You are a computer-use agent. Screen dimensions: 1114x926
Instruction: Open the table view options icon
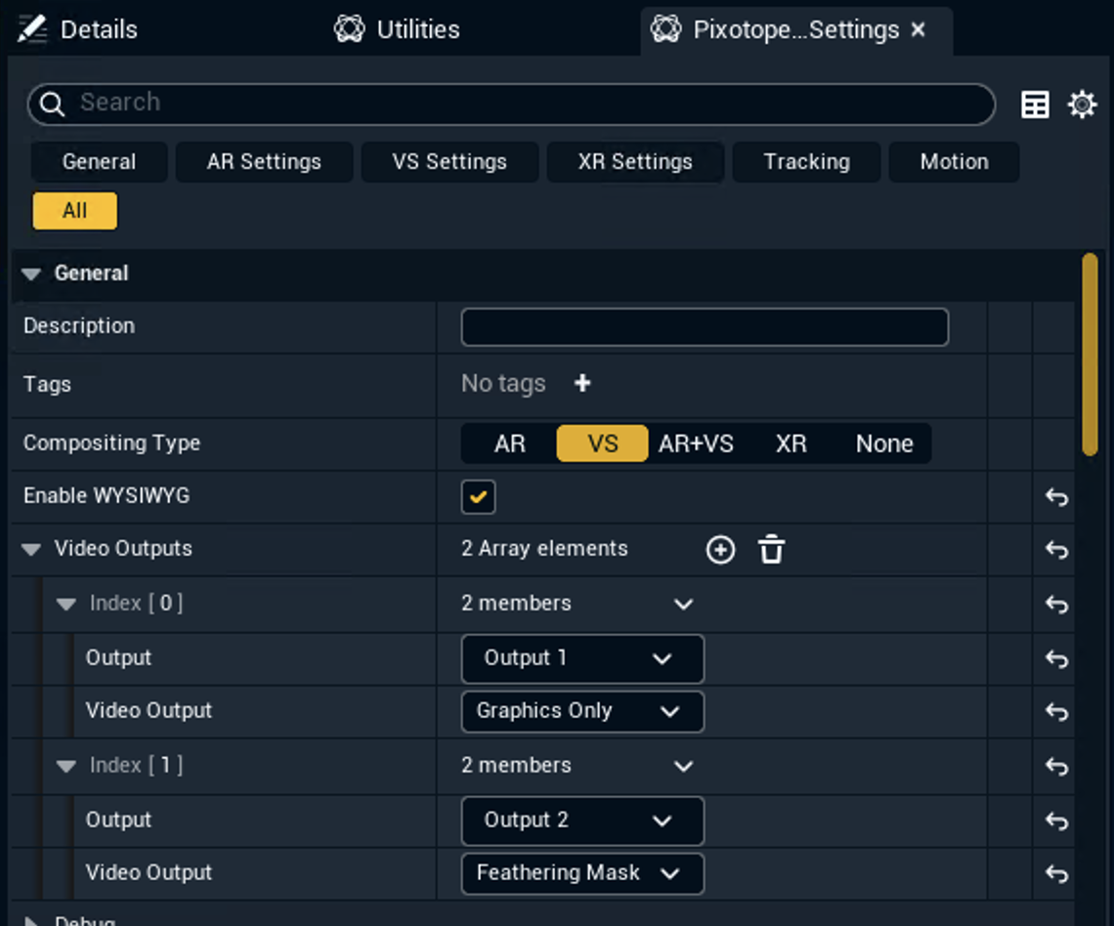point(1035,105)
